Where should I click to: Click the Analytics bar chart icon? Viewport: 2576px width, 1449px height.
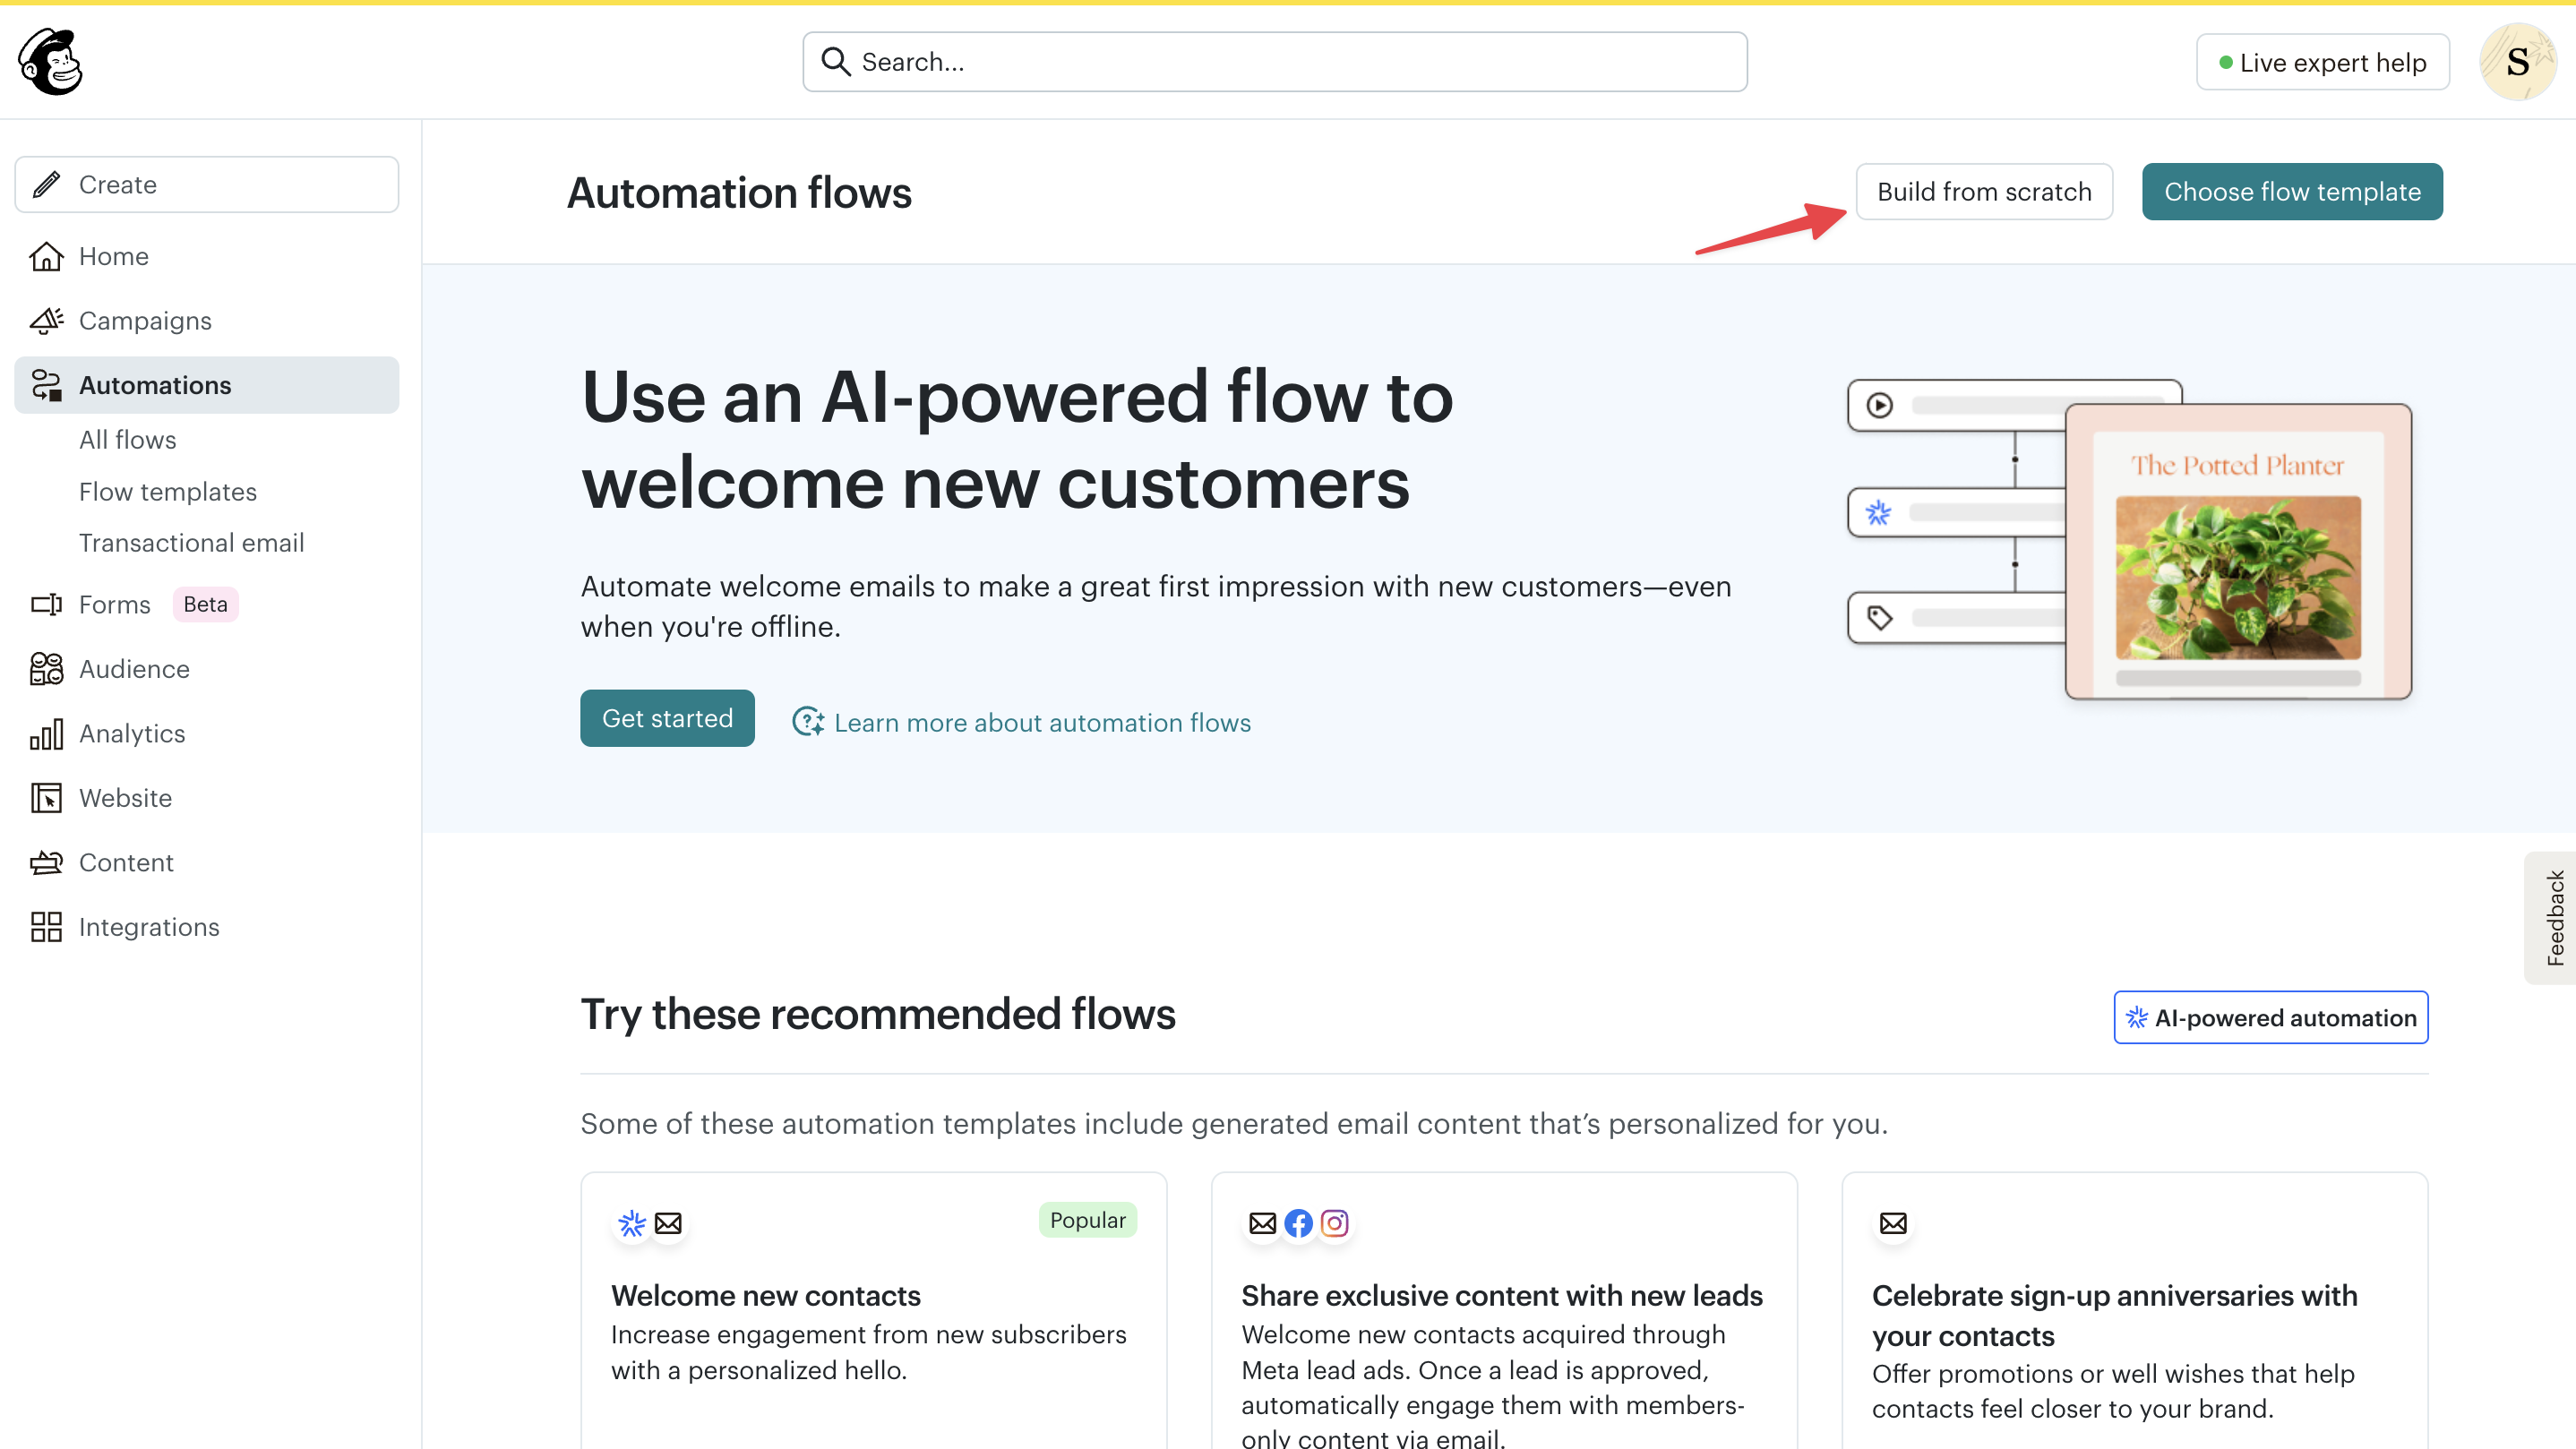[46, 733]
